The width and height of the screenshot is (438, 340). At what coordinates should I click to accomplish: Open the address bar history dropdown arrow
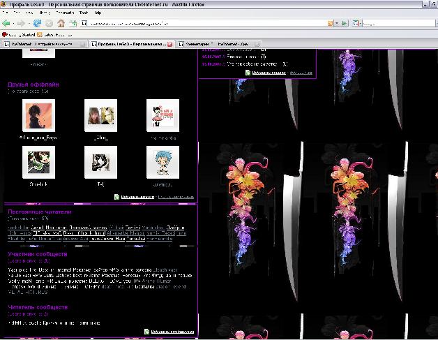337,24
